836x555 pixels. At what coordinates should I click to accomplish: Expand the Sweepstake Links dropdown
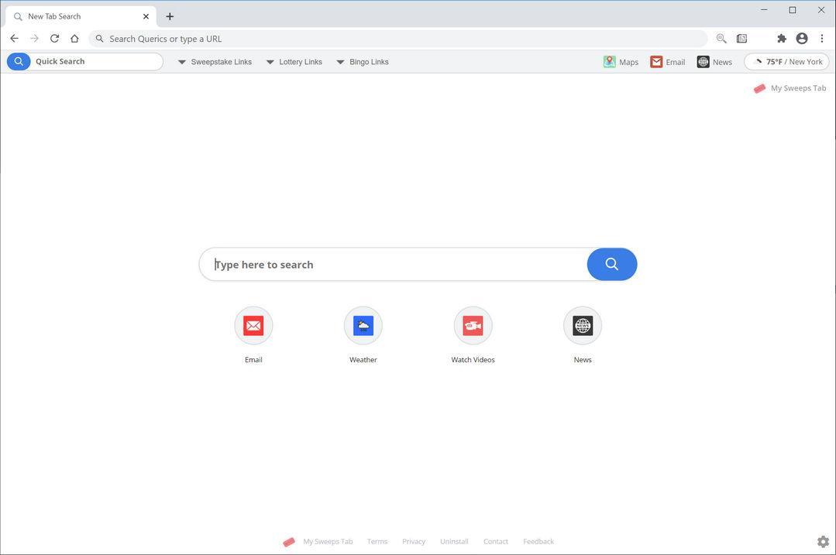(x=215, y=62)
